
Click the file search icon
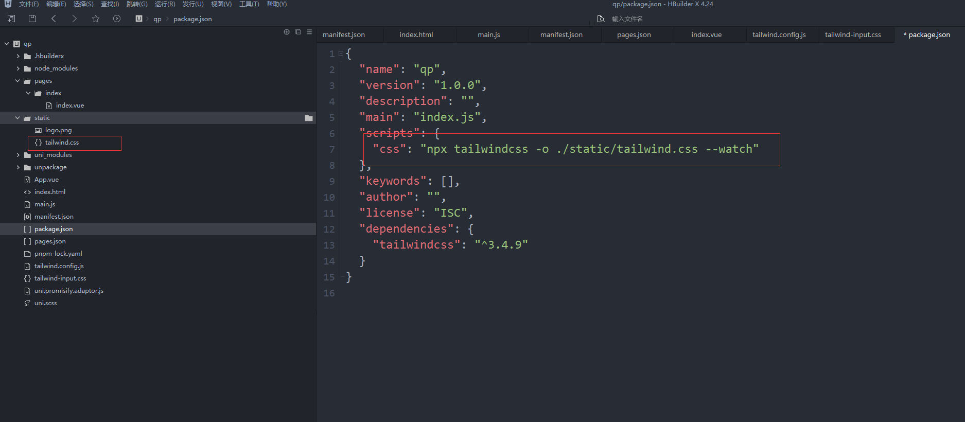coord(601,19)
